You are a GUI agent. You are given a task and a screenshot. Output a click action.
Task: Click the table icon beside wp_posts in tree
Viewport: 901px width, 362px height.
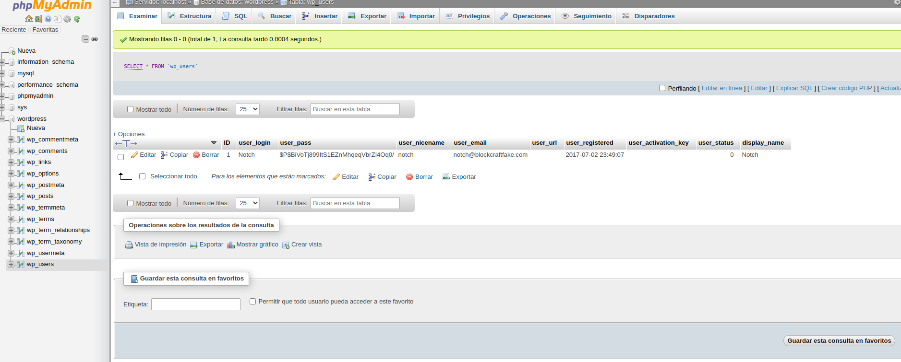(20, 197)
